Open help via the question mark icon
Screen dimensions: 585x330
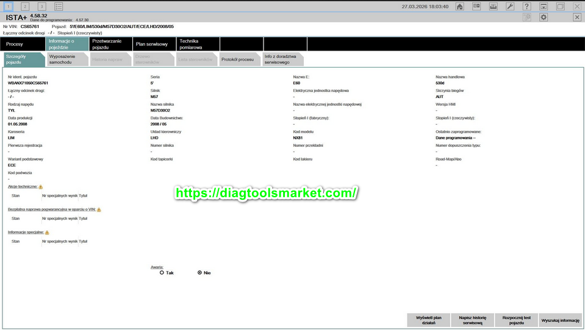point(527,6)
